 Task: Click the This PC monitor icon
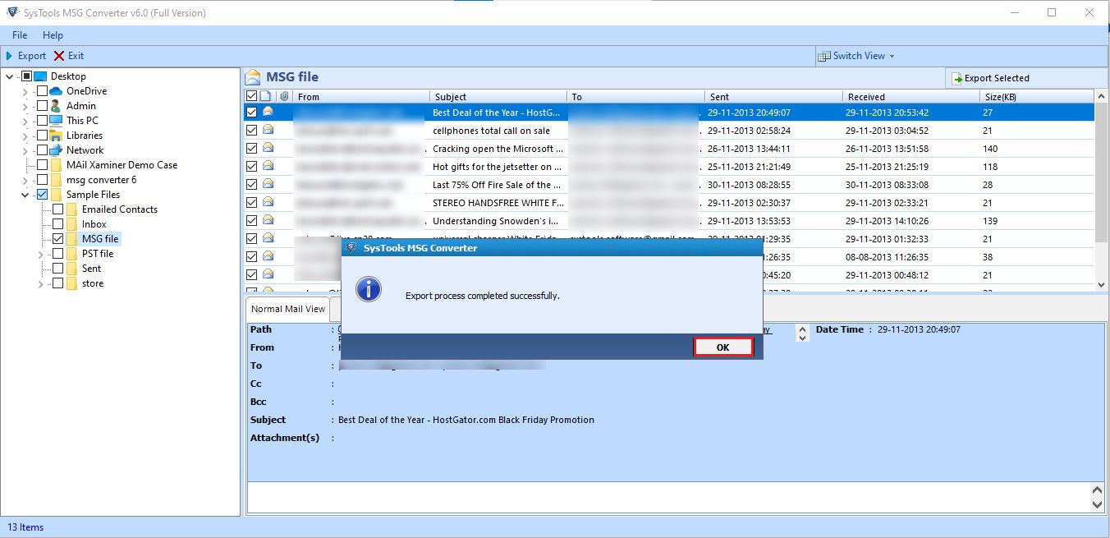click(x=56, y=121)
